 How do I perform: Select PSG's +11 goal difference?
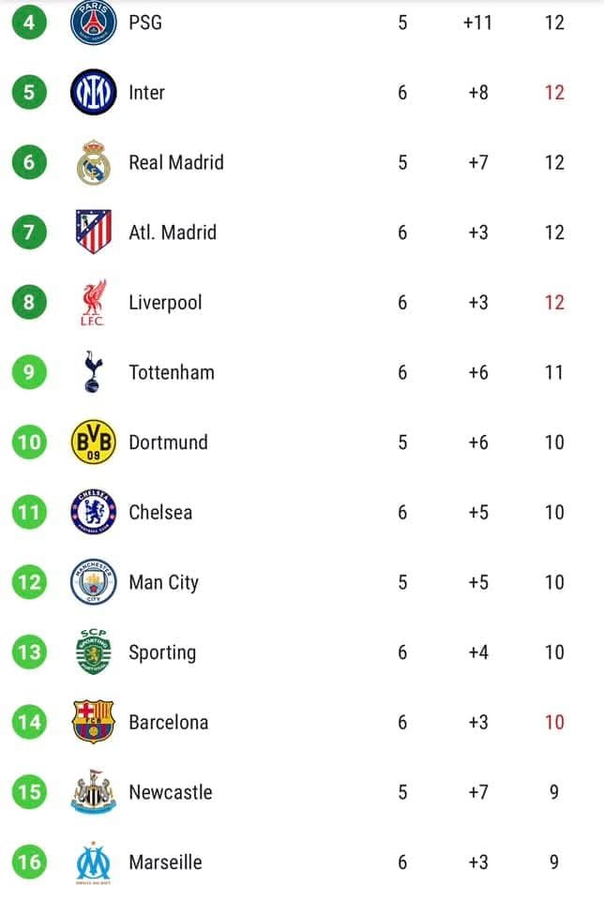[477, 22]
